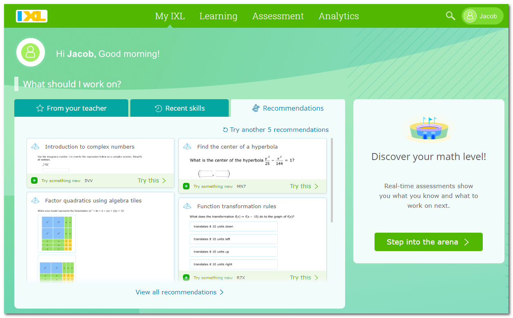Open the search magnifying glass icon
This screenshot has height=318, width=513.
pyautogui.click(x=451, y=16)
